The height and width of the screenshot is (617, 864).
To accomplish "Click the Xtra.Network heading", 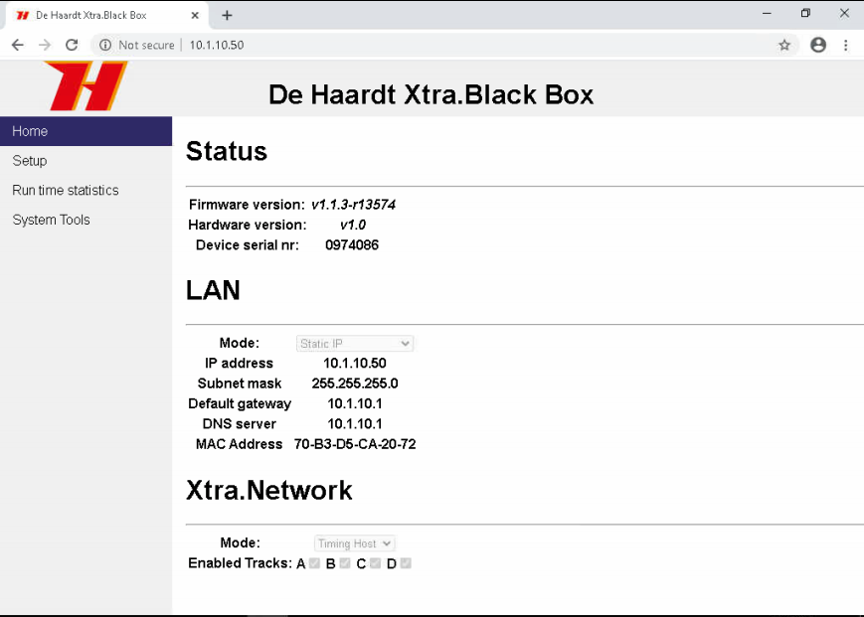I will tap(268, 490).
